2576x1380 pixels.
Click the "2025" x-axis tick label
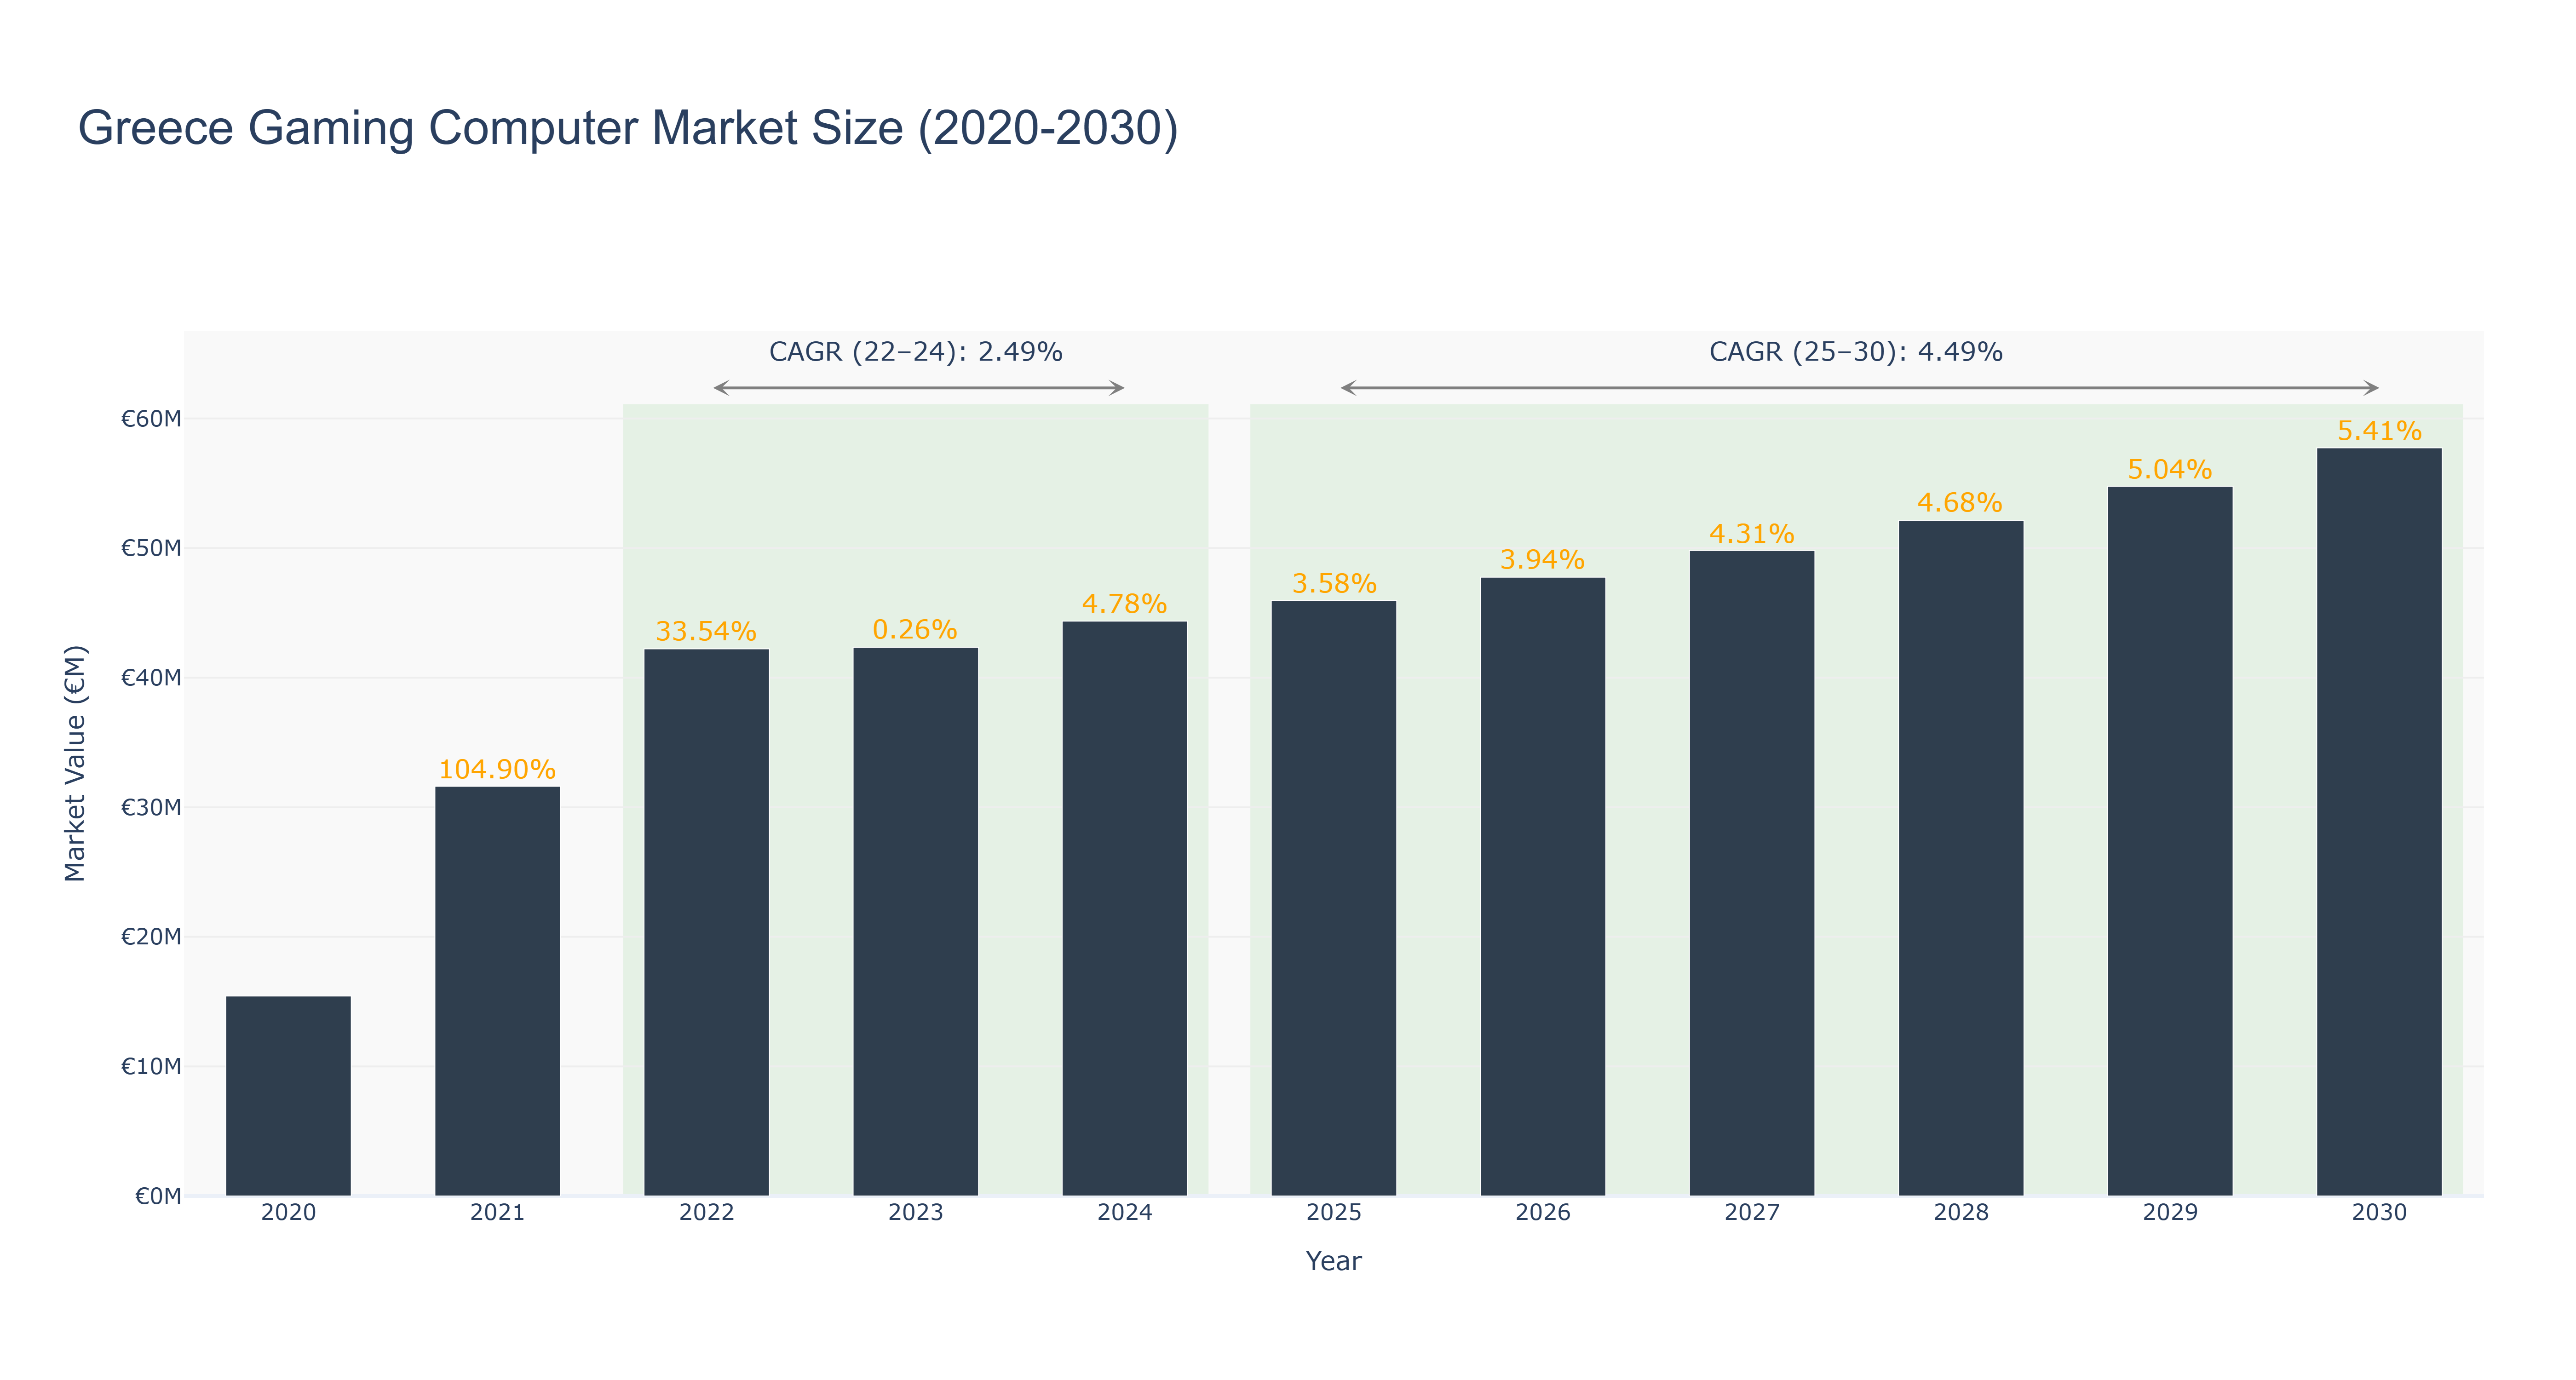tap(1333, 1213)
